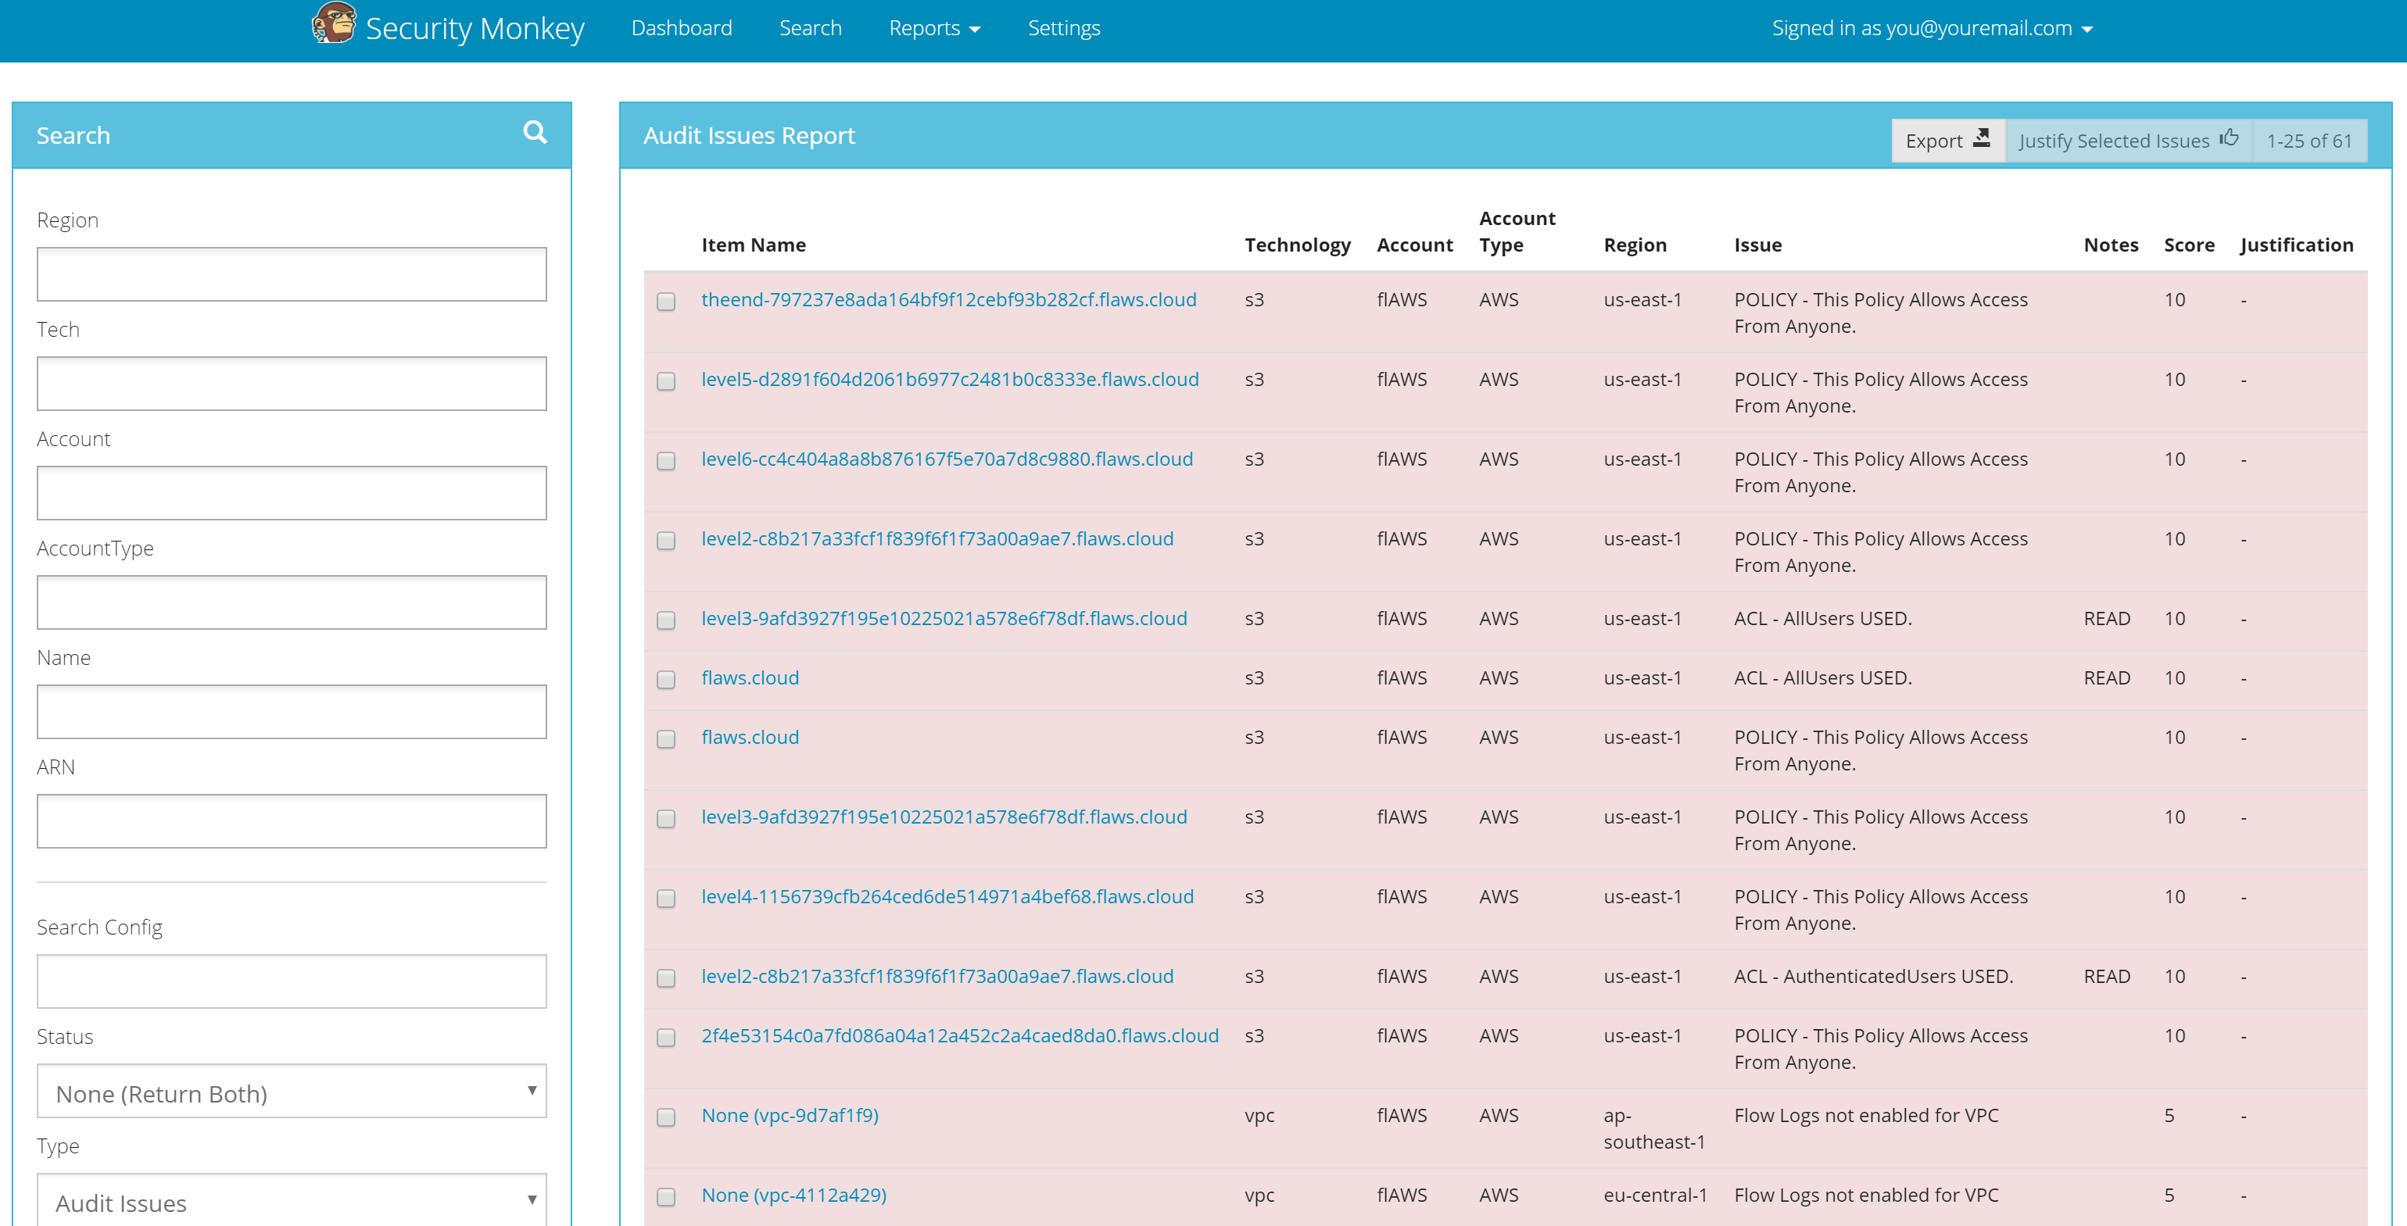The width and height of the screenshot is (2407, 1226).
Task: Open 2f4e53154c0a7fd086a04a12a452c2a4caed8da0.flaws.cloud item link
Action: coord(960,1035)
